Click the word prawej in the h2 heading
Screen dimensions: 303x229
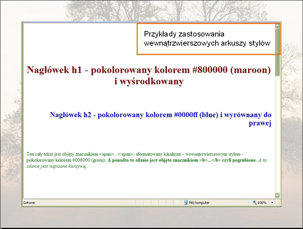(260, 123)
